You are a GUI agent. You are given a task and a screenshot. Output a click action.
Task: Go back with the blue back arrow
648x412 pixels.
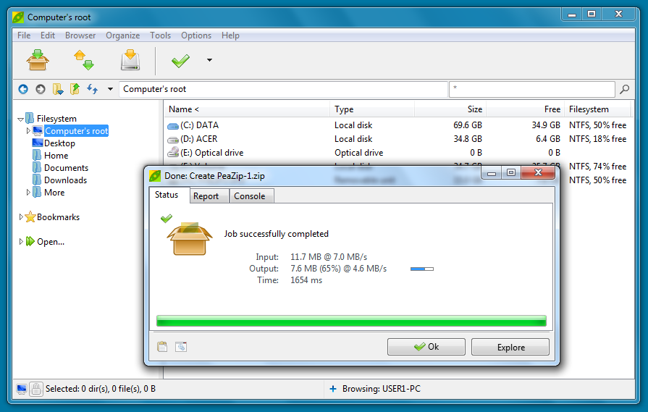coord(23,89)
